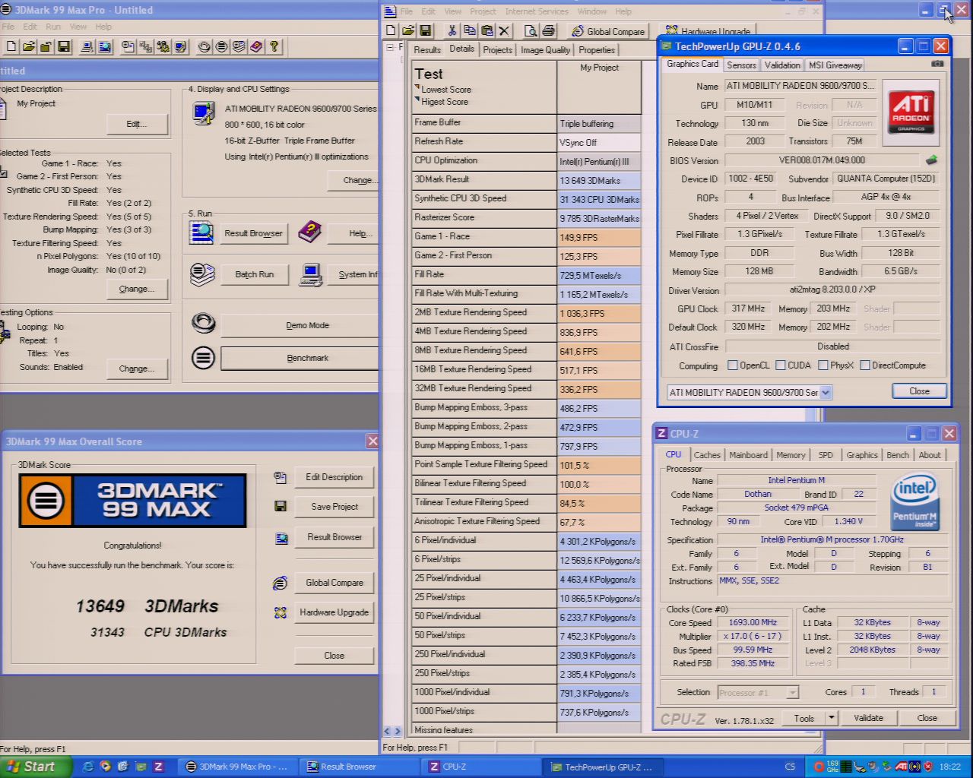Click the Print icon in Result Browser toolbar
973x778 pixels.
click(x=548, y=31)
